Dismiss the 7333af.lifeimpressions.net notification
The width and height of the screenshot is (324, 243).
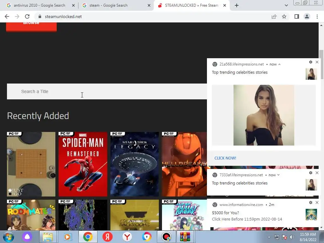point(317,173)
